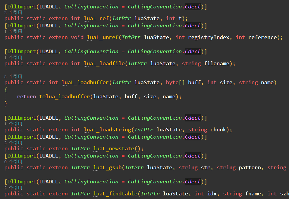Click the luaL_ref function name
This screenshot has height=199, width=289.
tap(96, 19)
